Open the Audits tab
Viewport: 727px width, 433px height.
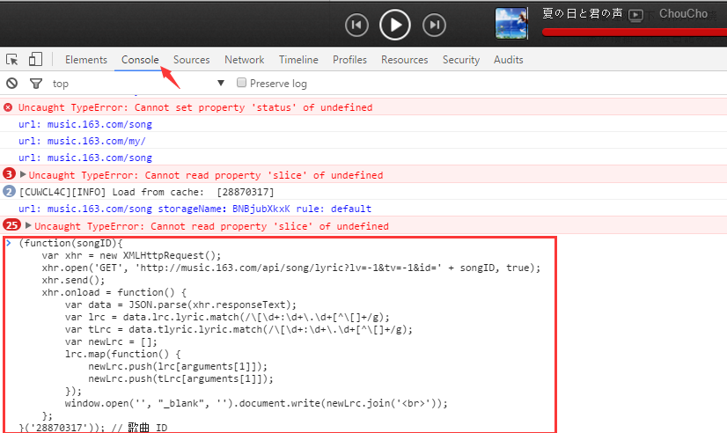point(508,60)
